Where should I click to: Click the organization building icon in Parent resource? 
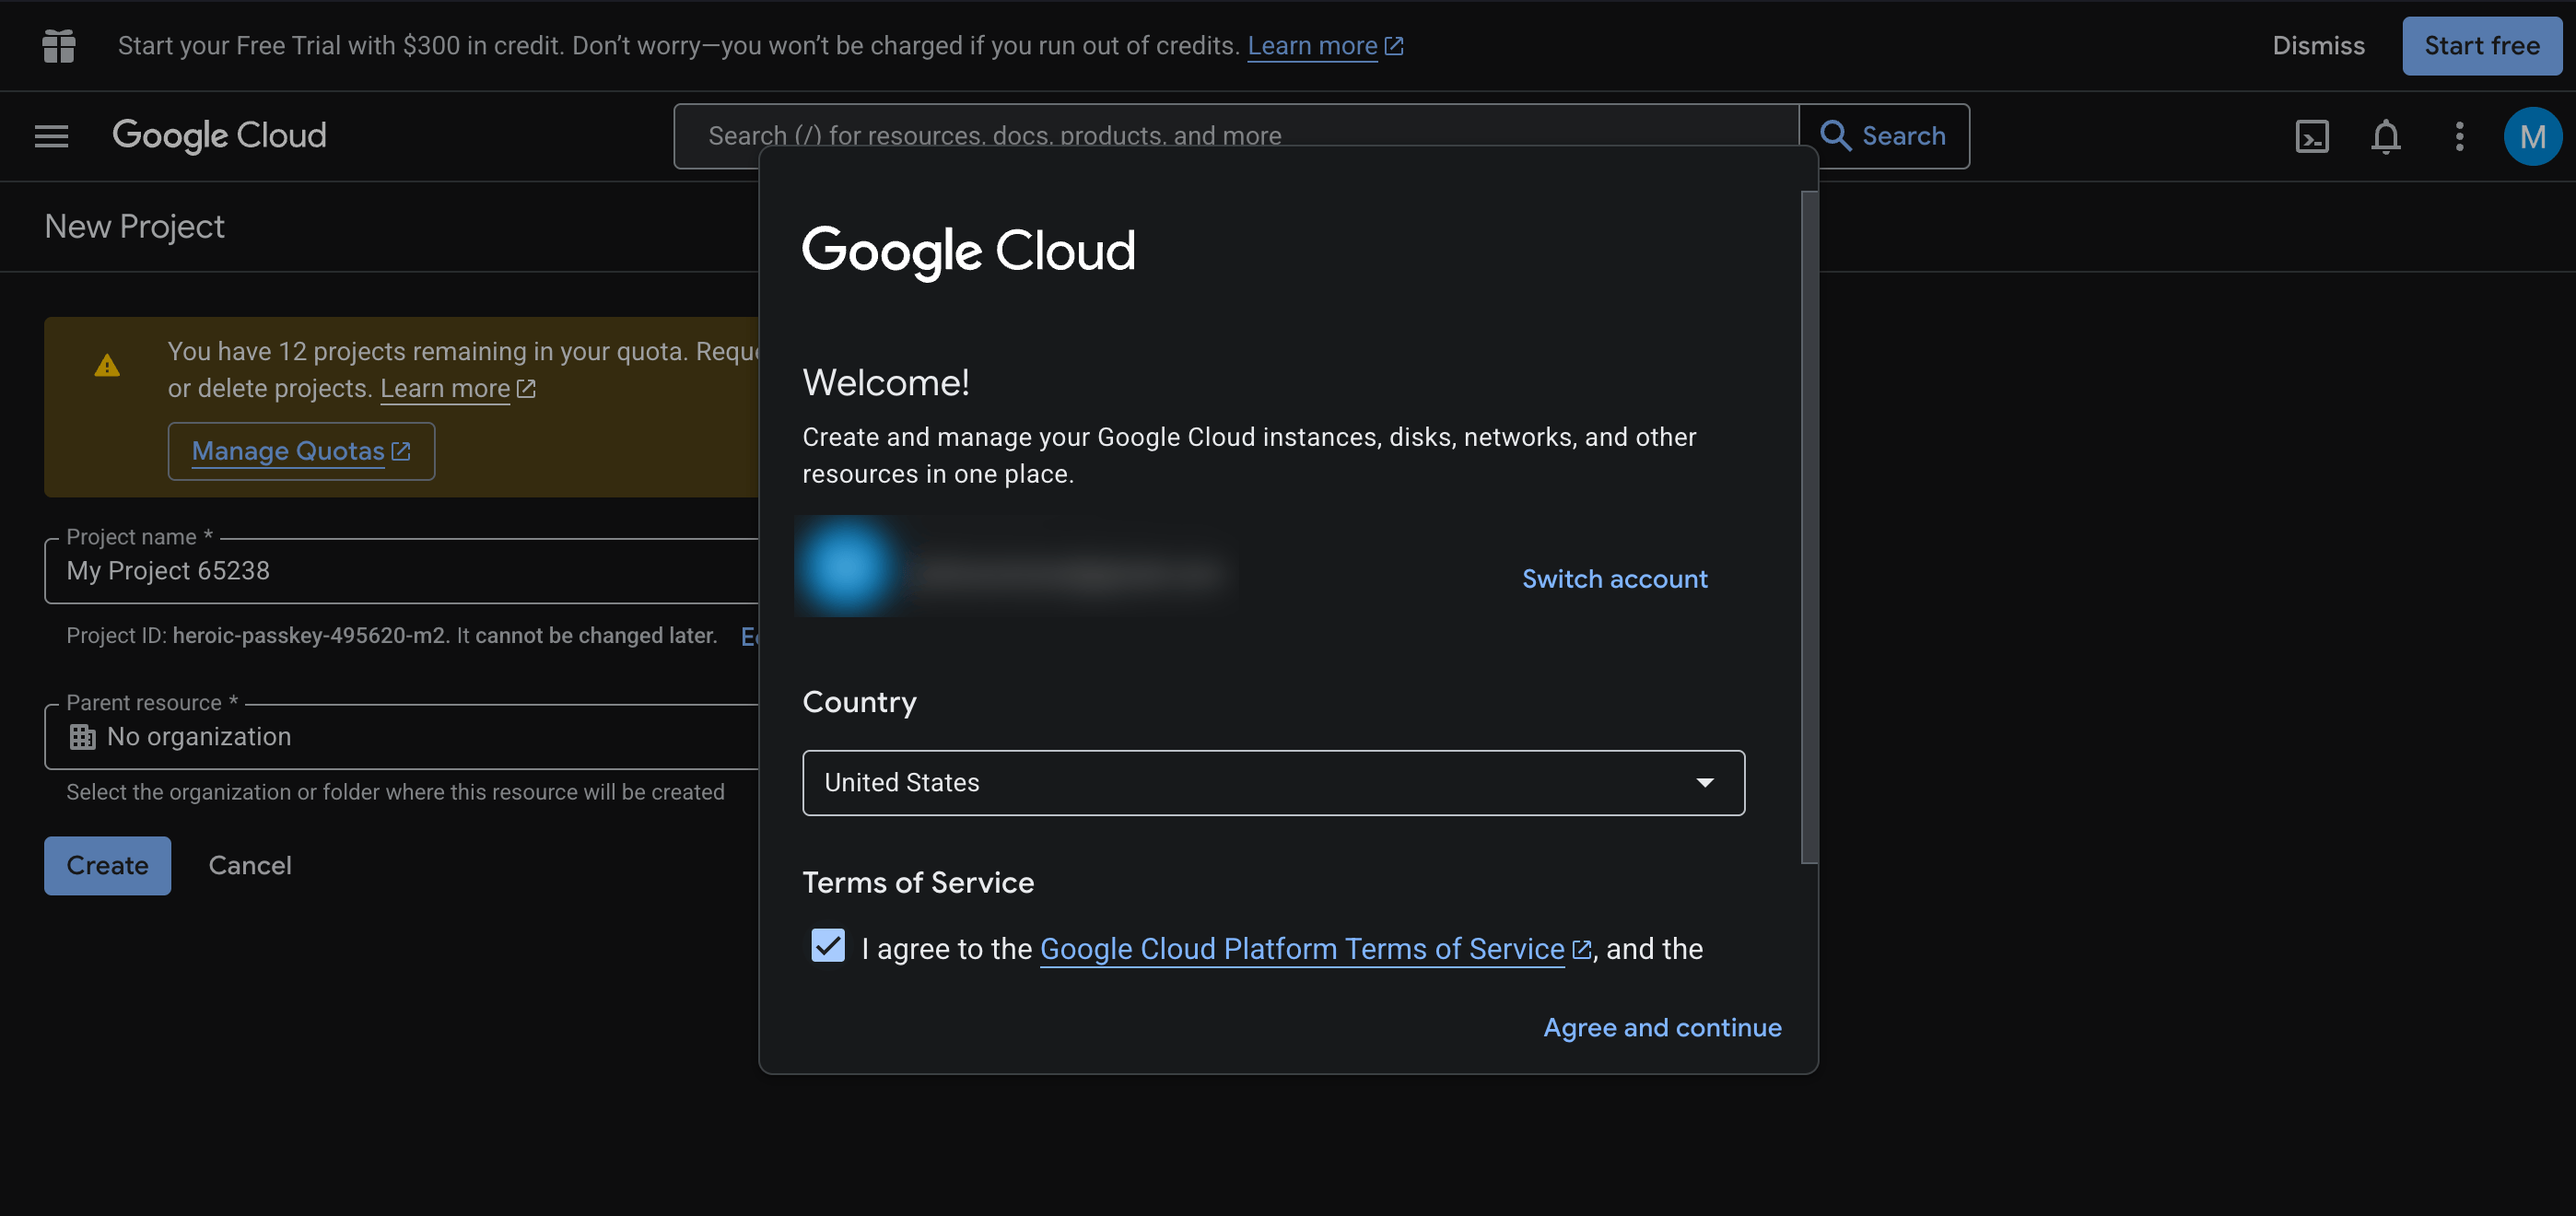click(x=82, y=737)
